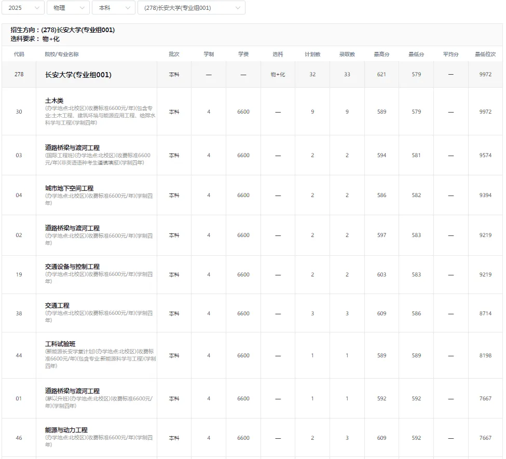Click the lowest score 582 cell
506x459 pixels.
pyautogui.click(x=416, y=195)
